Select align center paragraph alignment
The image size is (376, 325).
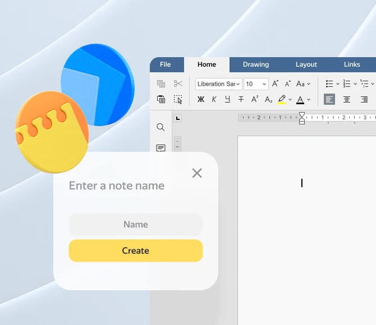tap(347, 99)
